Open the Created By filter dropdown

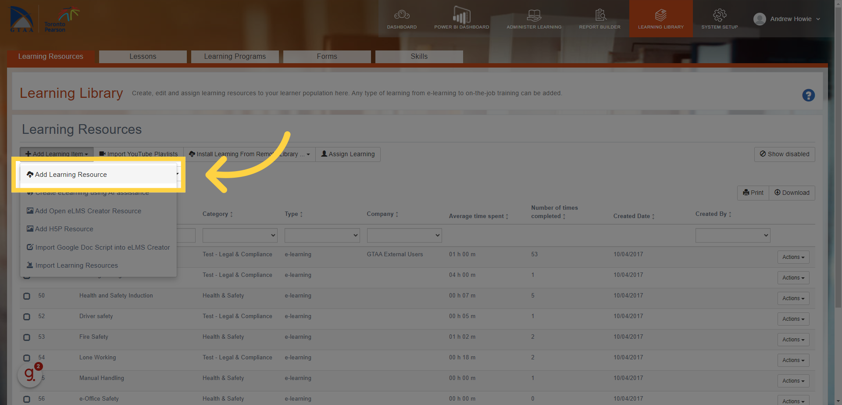(733, 235)
